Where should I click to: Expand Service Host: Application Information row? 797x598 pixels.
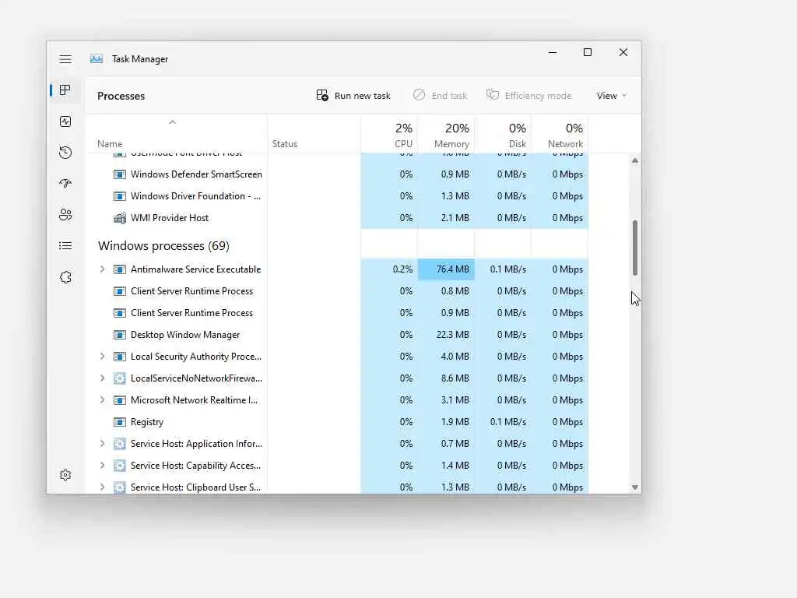point(102,444)
